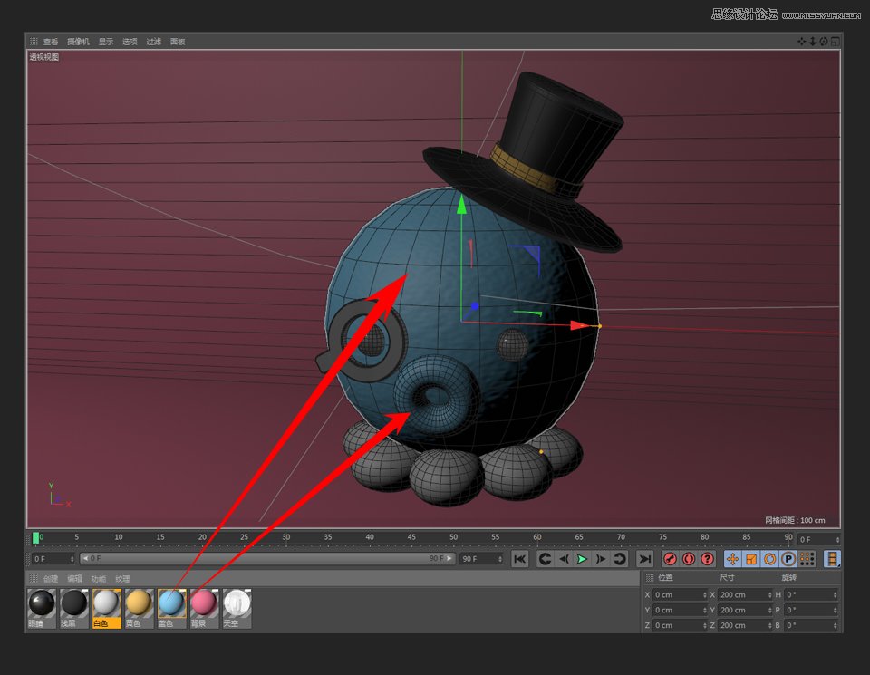Click stepper on the H rotation field
Viewport: 870px width, 675px height.
[x=835, y=595]
